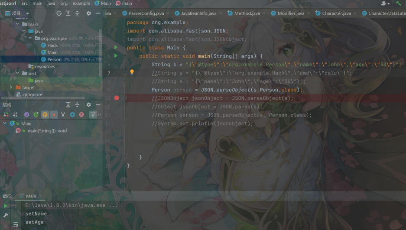
Task: Expand all nodes in the project panel
Action: click(x=68, y=13)
